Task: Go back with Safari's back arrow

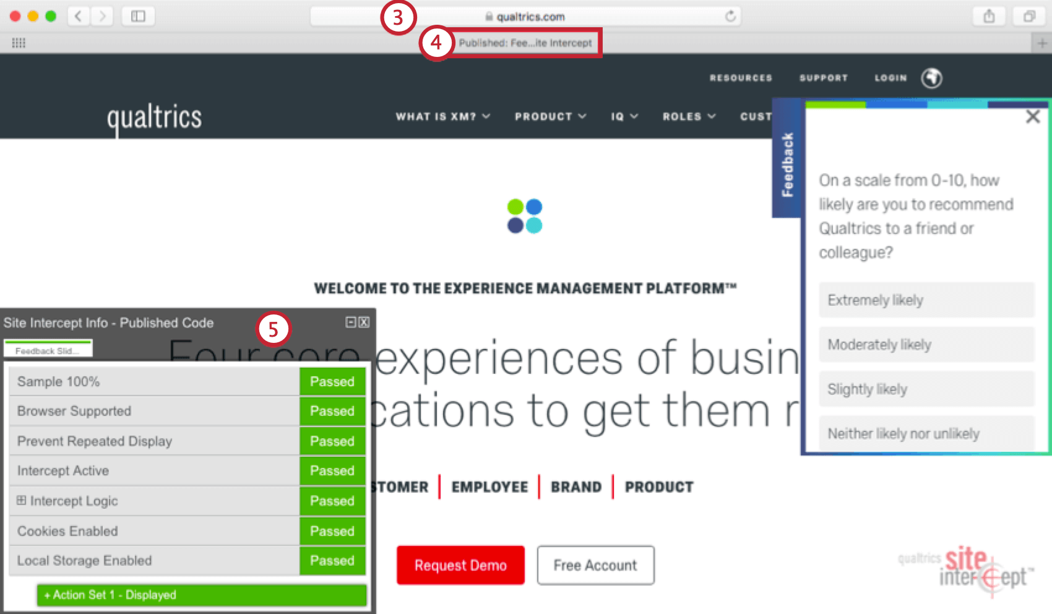Action: tap(78, 16)
